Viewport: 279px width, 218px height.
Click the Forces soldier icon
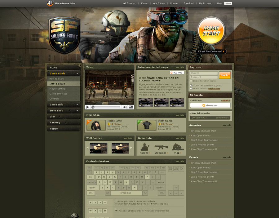click(x=145, y=147)
